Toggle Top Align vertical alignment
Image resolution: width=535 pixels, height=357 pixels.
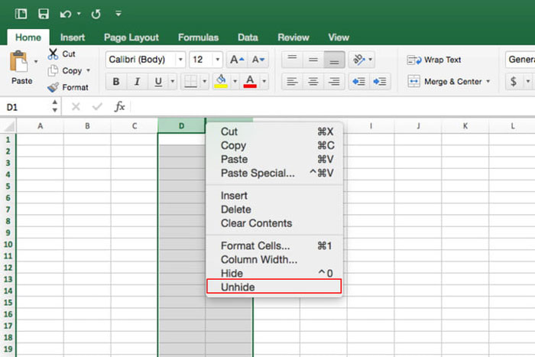coord(292,60)
